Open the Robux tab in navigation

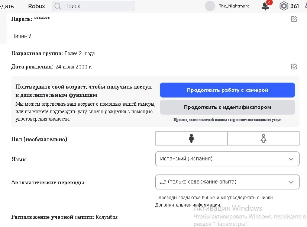click(37, 6)
